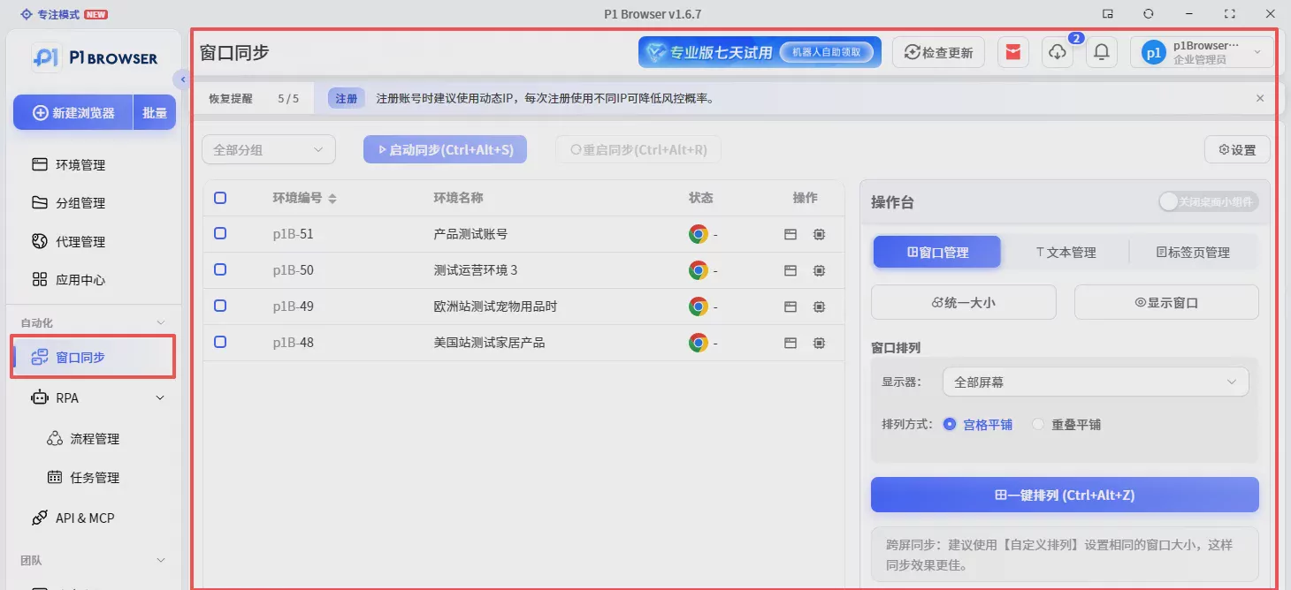Image resolution: width=1291 pixels, height=590 pixels.
Task: Click the Chrome icon for 欧洲站测试宠物用品时
Action: (x=699, y=306)
